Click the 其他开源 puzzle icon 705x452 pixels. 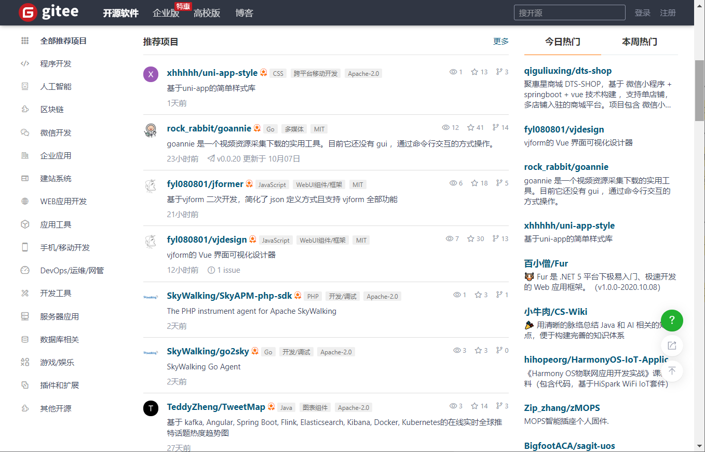coord(25,408)
